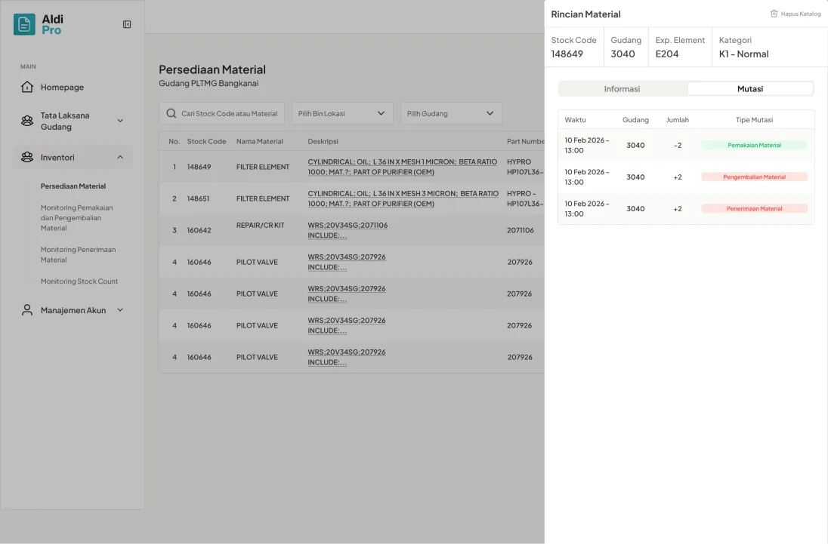828x544 pixels.
Task: Click the Waktu column header
Action: (x=575, y=120)
